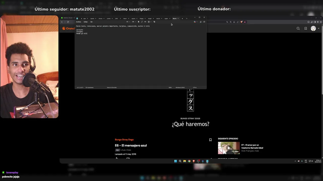323x181 pixels.
Task: Click the Akame ga kill line in Notepad
Action: click(x=82, y=33)
